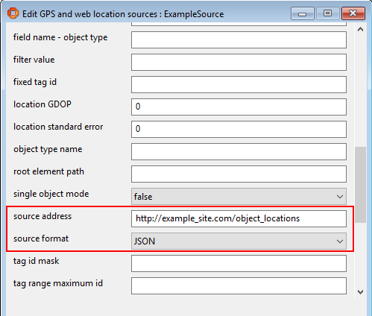Click the source address URL field
Screen dimensions: 372x316
(x=239, y=218)
